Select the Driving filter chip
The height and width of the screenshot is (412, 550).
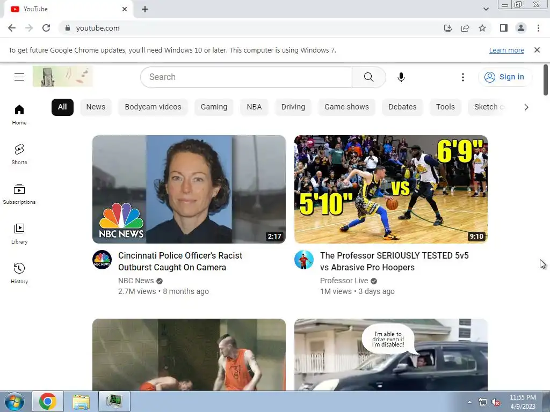pos(293,107)
